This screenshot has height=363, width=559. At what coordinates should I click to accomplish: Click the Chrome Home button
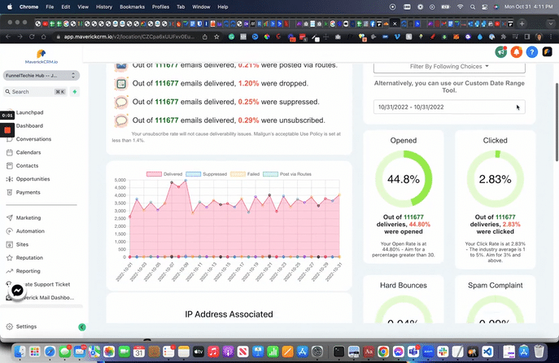click(43, 37)
